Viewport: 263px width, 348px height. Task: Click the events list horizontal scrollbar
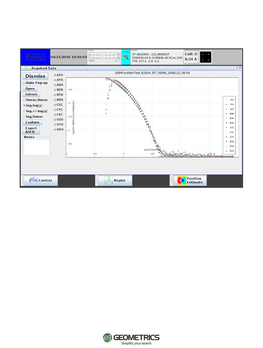(103, 61)
